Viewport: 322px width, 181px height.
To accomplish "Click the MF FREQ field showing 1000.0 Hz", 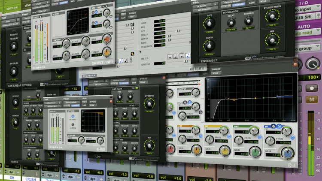I will 221,141.
